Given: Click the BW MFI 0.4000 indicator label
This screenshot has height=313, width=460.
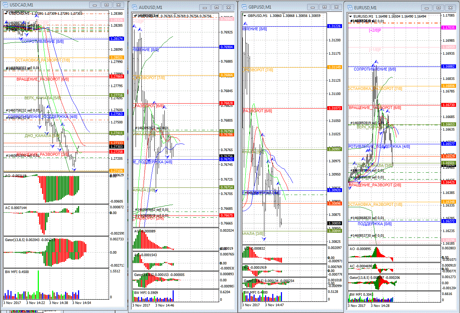Looking at the screenshot, I should (x=256, y=292).
